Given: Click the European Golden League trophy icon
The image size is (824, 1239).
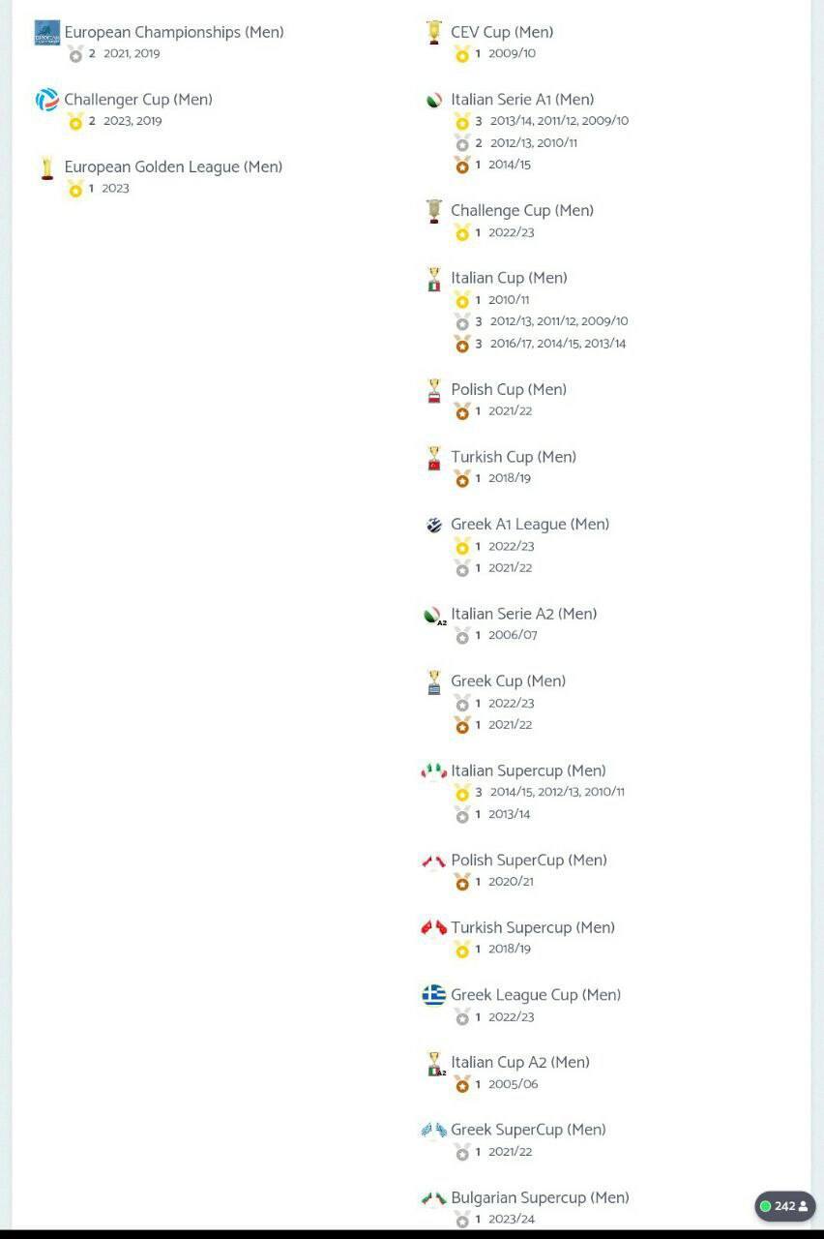Looking at the screenshot, I should pos(46,167).
